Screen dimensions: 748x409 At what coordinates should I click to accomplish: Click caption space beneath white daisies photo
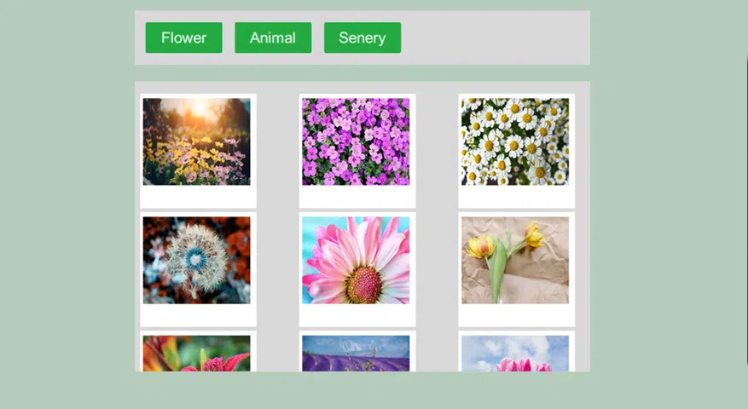[516, 197]
